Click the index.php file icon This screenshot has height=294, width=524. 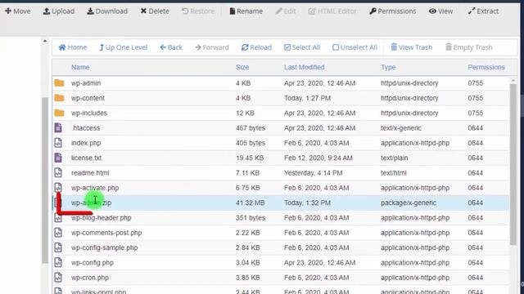pyautogui.click(x=58, y=143)
